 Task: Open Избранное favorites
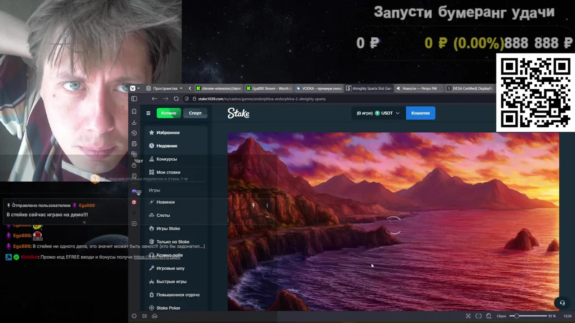[x=164, y=133]
